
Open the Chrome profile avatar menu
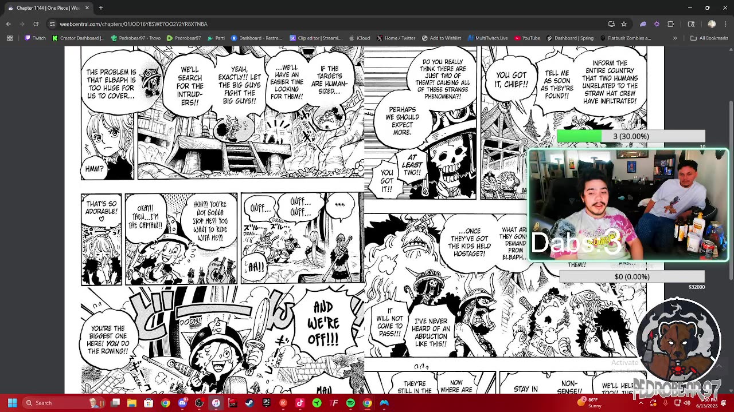coord(712,24)
